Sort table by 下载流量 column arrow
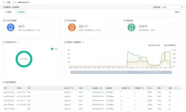 143,88
